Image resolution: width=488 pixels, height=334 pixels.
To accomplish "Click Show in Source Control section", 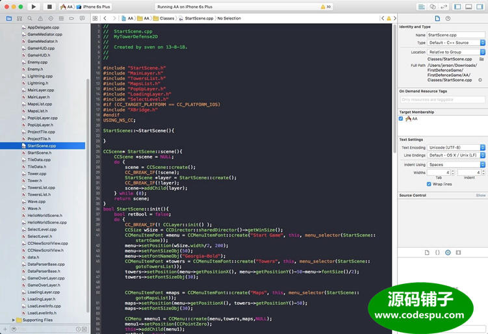I will (481, 196).
